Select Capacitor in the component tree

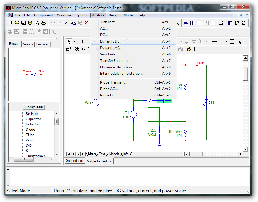pos(33,119)
